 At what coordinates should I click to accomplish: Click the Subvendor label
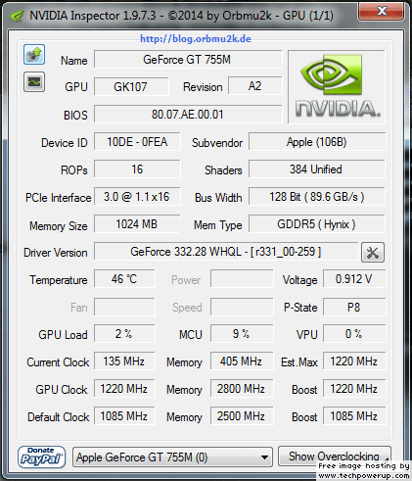click(217, 143)
